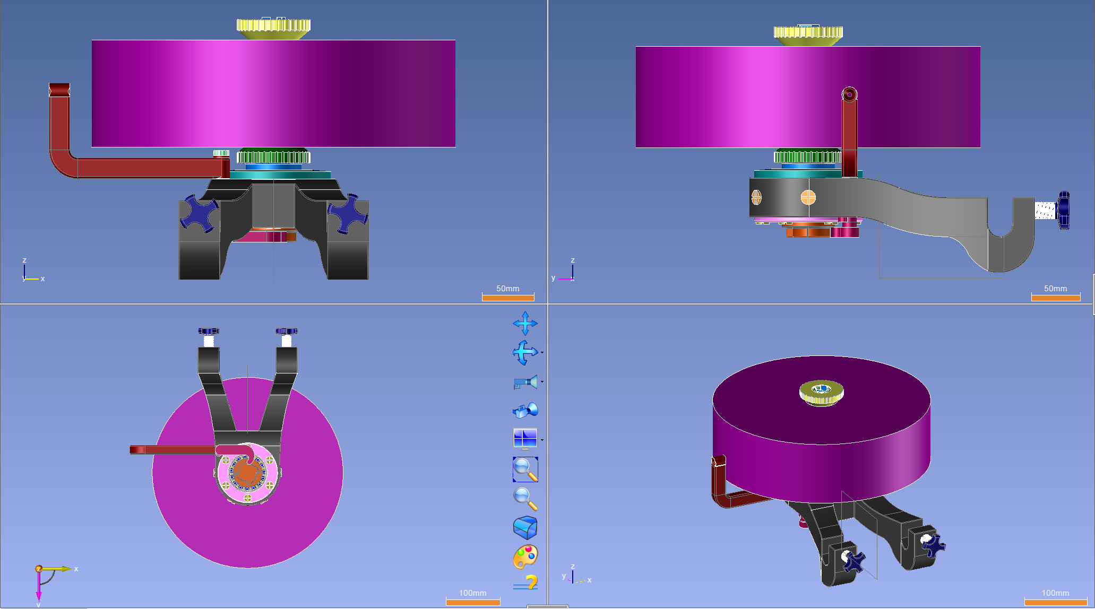This screenshot has width=1095, height=609.
Task: Pick the yellow knurled knob in side view
Action: [807, 34]
